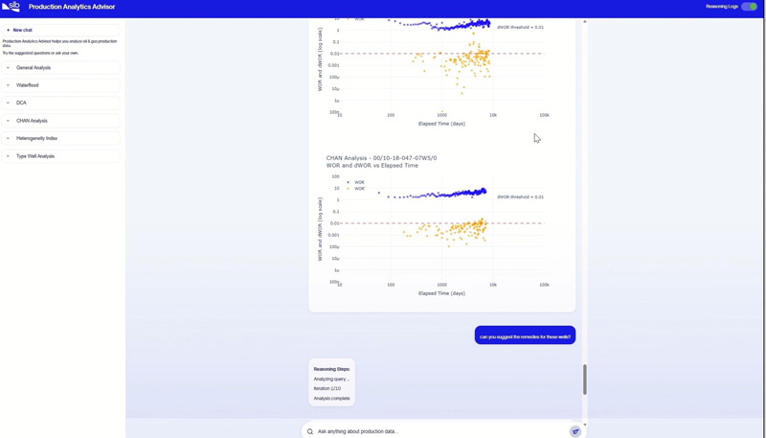Click the chat scrollbar thumb

click(585, 380)
